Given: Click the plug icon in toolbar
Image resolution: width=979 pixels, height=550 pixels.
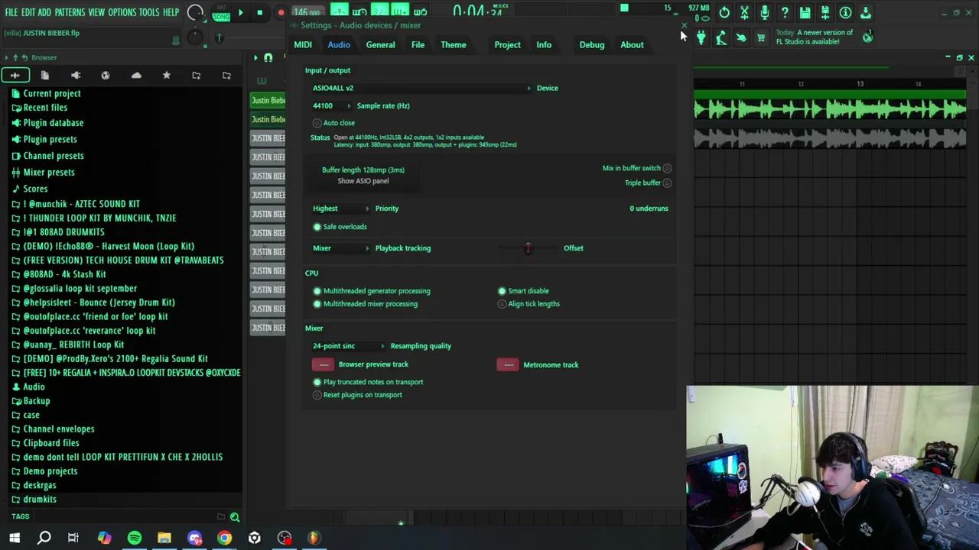Looking at the screenshot, I should tap(701, 37).
